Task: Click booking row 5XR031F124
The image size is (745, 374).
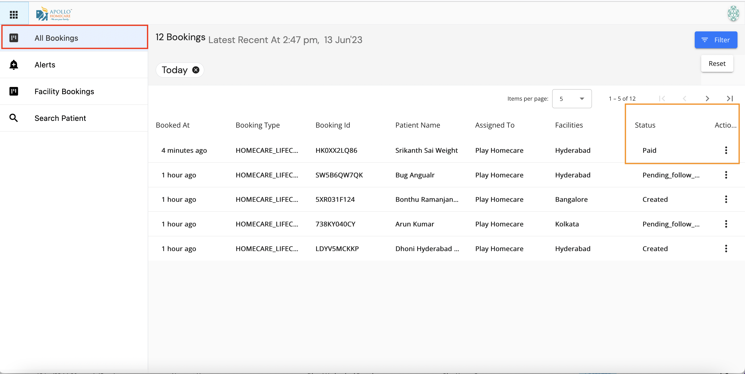Action: (x=335, y=199)
